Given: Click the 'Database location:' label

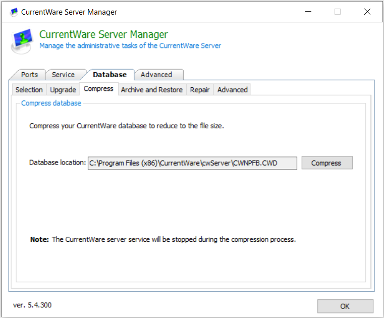Looking at the screenshot, I should pos(58,163).
